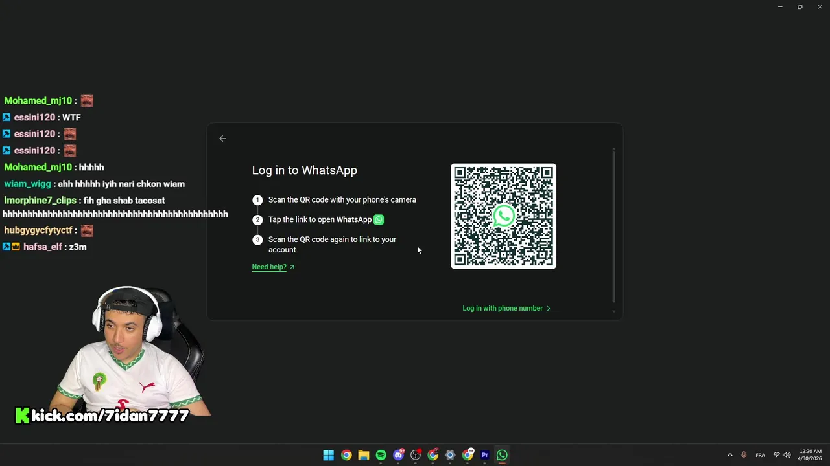Open the Wi-Fi network tray icon
830x466 pixels.
(777, 455)
